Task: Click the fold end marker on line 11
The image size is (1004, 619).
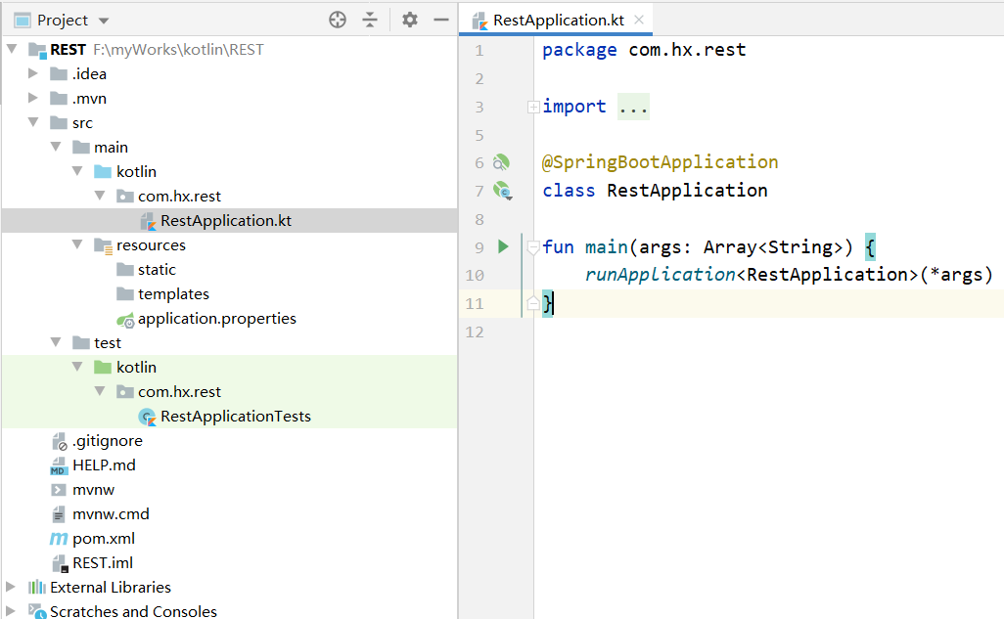Action: [532, 303]
